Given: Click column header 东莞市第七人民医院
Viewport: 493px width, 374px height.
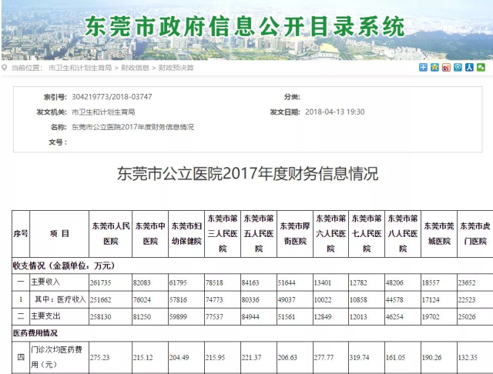Looking at the screenshot, I should point(367,234).
